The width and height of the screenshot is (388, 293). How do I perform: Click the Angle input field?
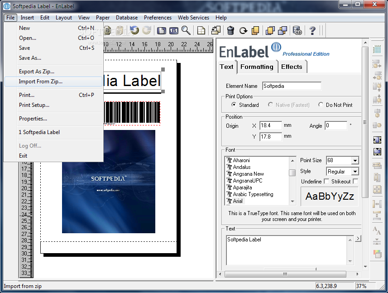coord(336,125)
